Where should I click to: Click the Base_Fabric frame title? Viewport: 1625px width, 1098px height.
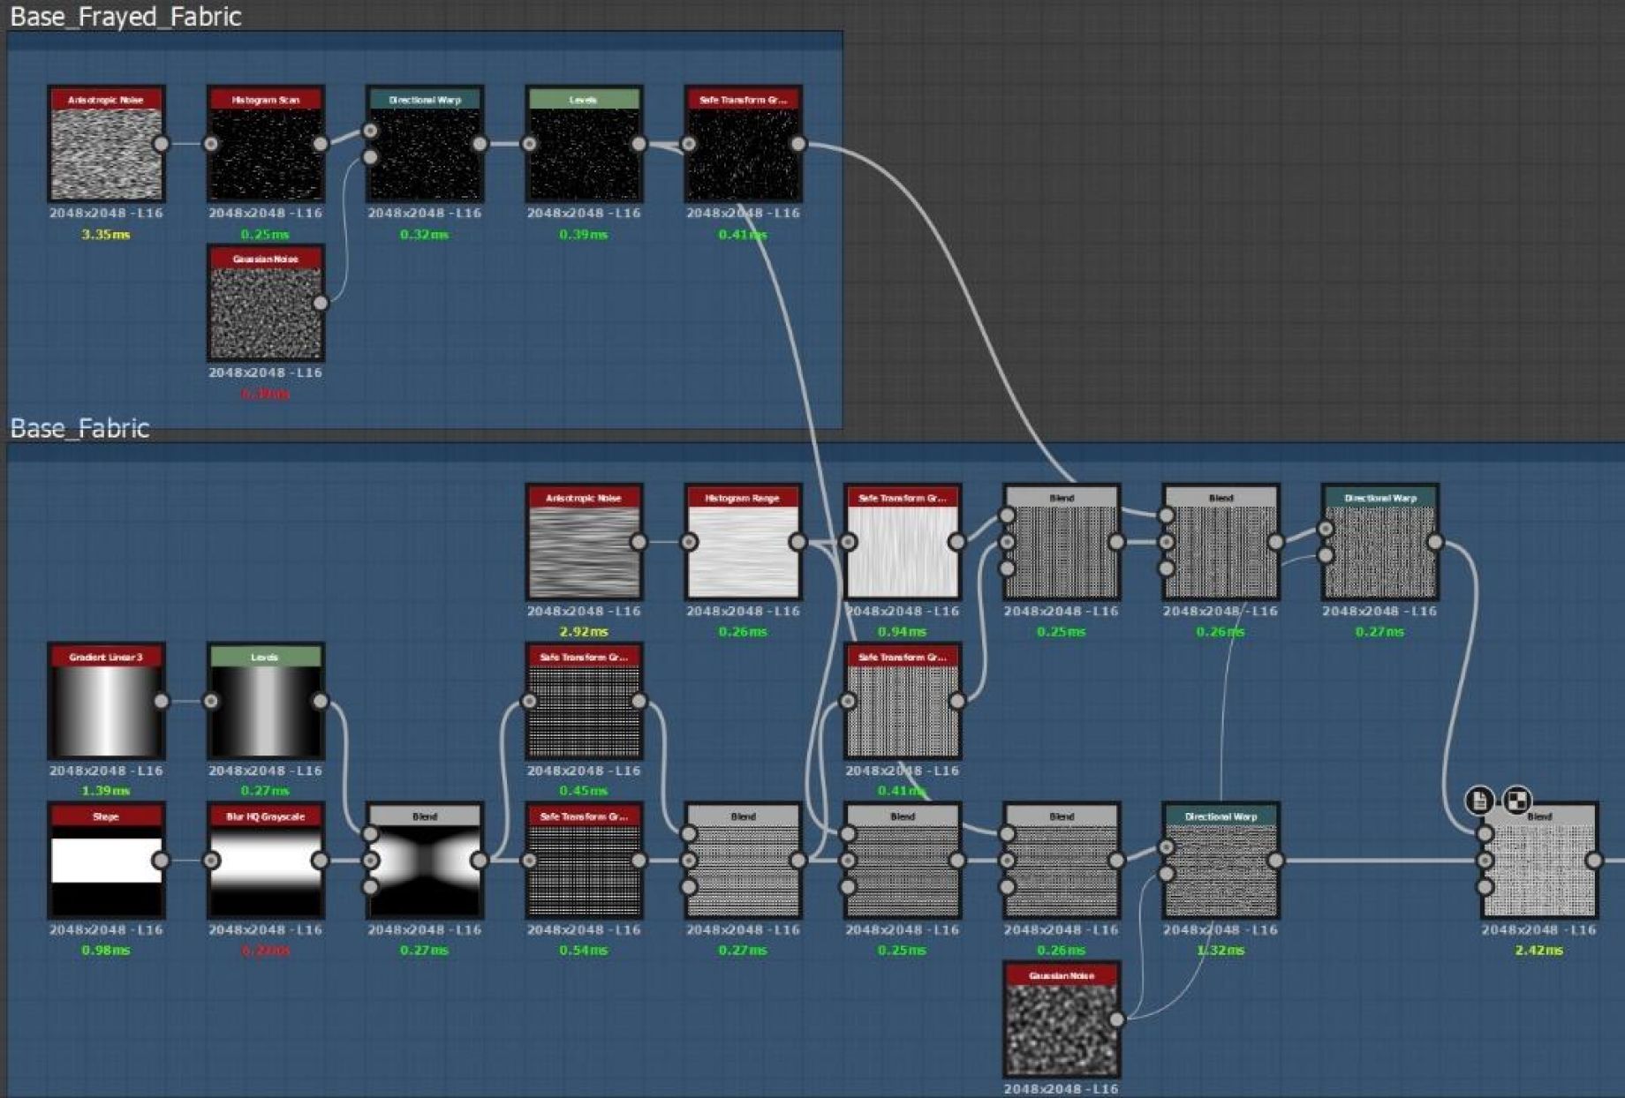click(x=79, y=429)
